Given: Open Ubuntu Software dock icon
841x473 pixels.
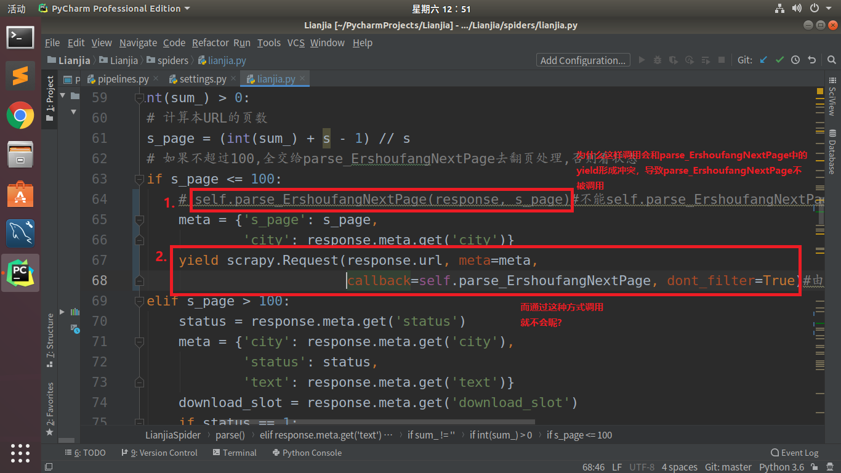Looking at the screenshot, I should pos(20,193).
